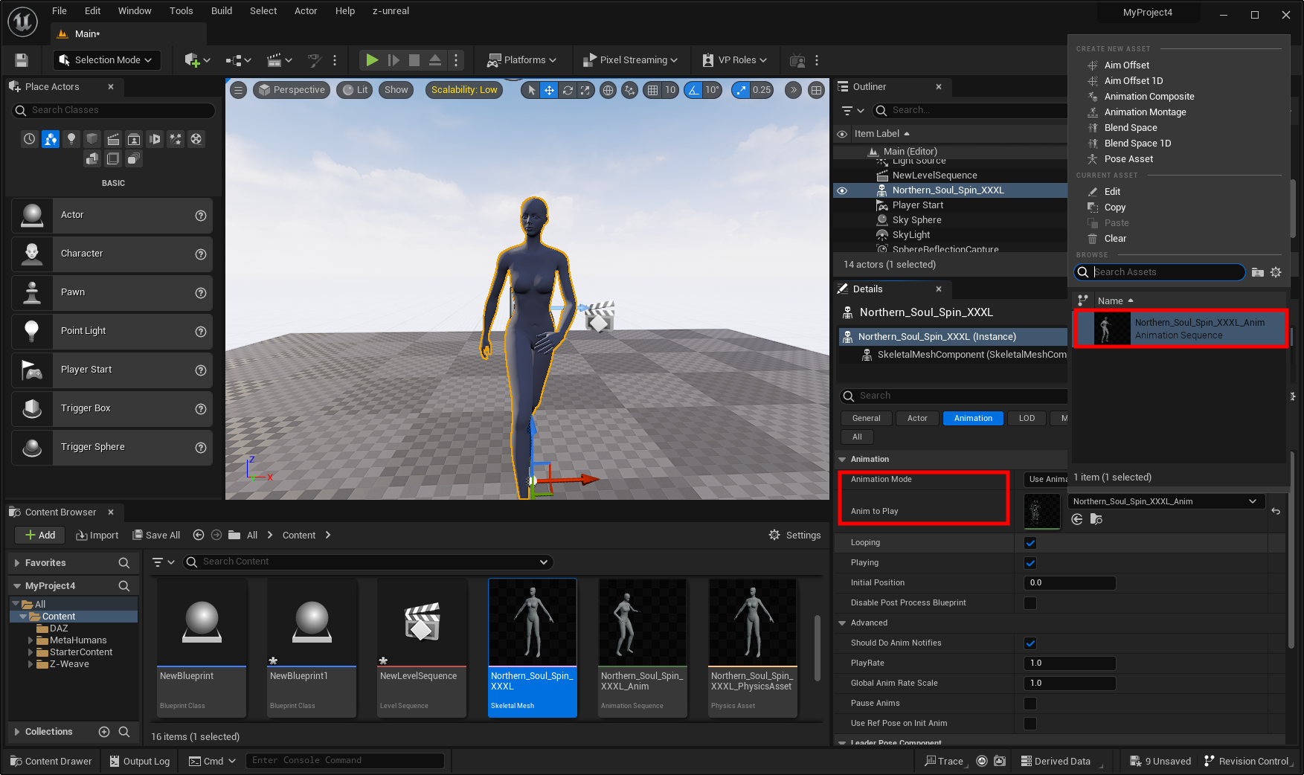Image resolution: width=1304 pixels, height=775 pixels.
Task: Toggle the surface snapping icon in the viewport
Action: [x=630, y=90]
